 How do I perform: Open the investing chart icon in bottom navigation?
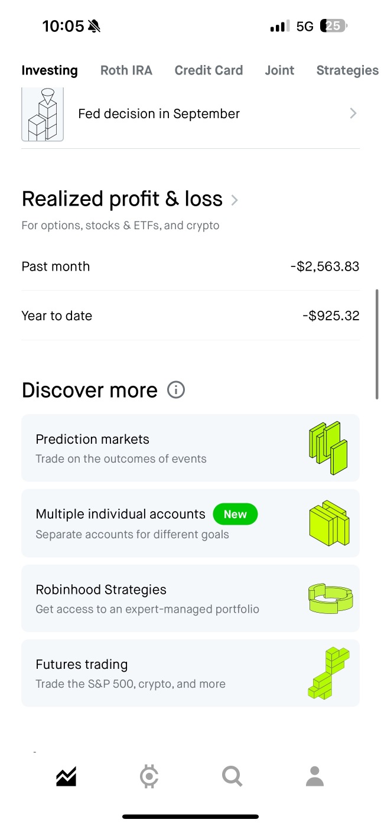[x=66, y=776]
